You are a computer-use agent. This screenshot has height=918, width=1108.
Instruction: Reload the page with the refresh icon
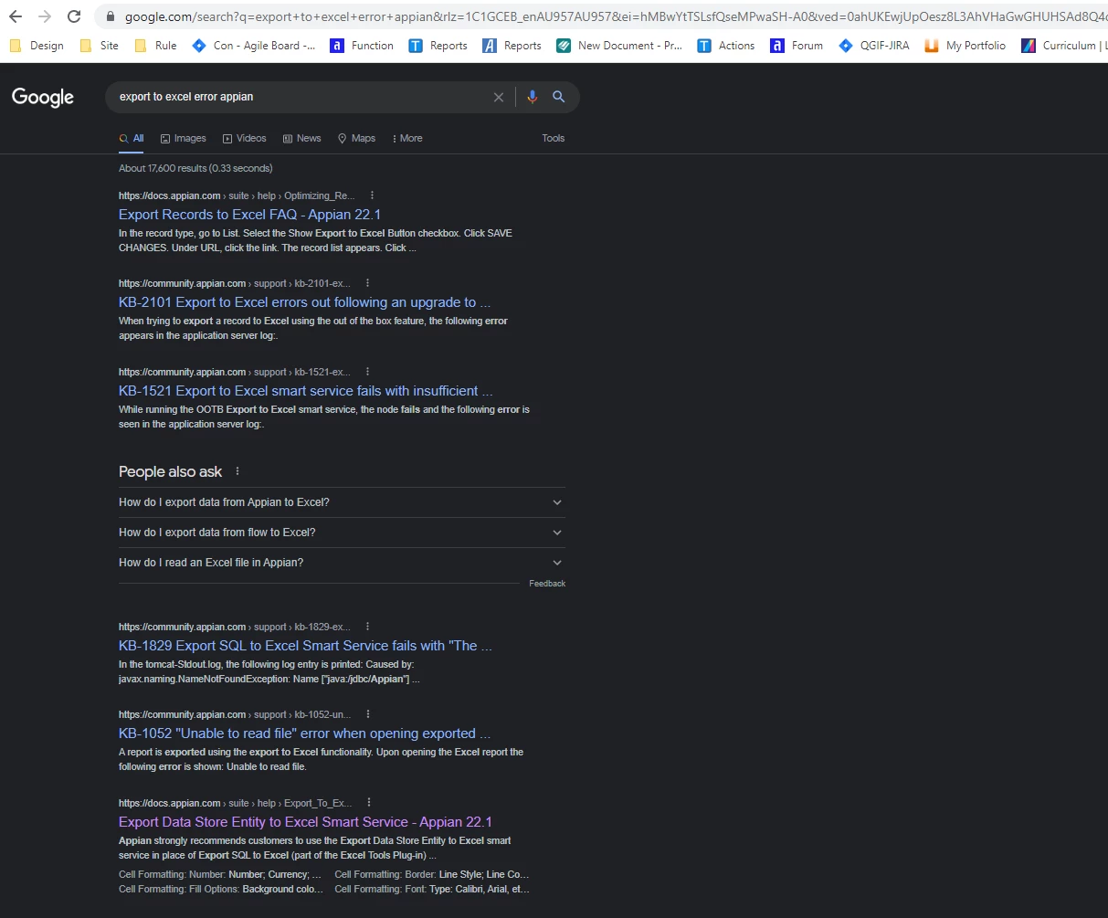[74, 16]
